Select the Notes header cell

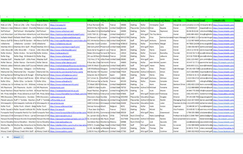click(238, 20)
